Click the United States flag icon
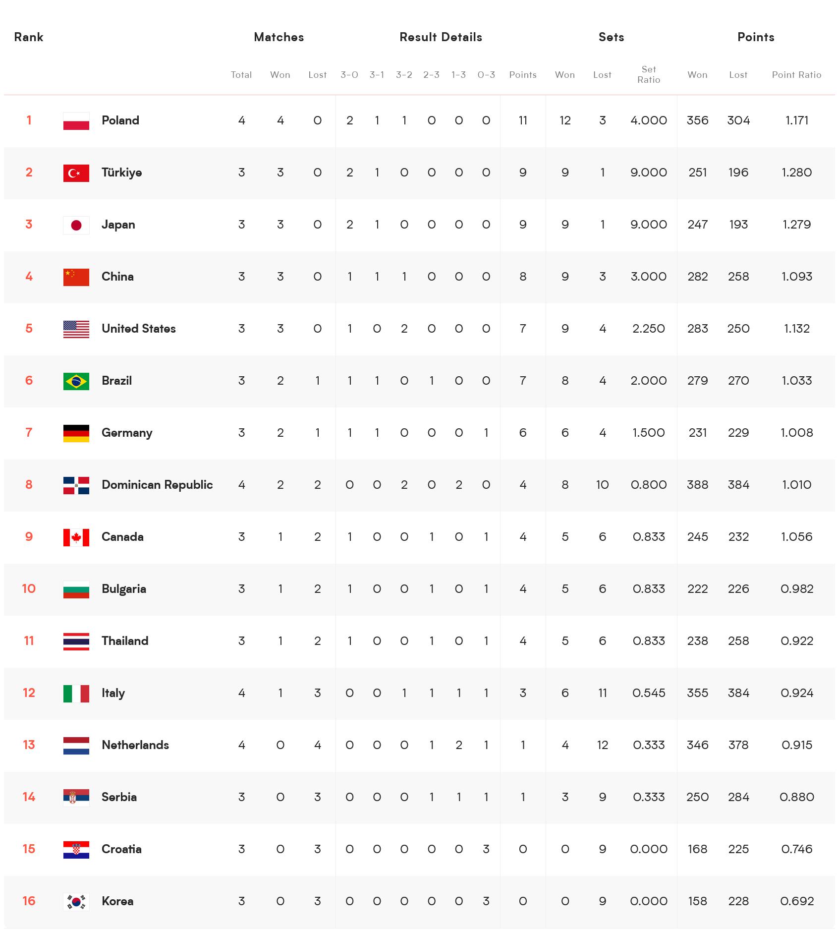This screenshot has width=837, height=930. click(x=76, y=329)
